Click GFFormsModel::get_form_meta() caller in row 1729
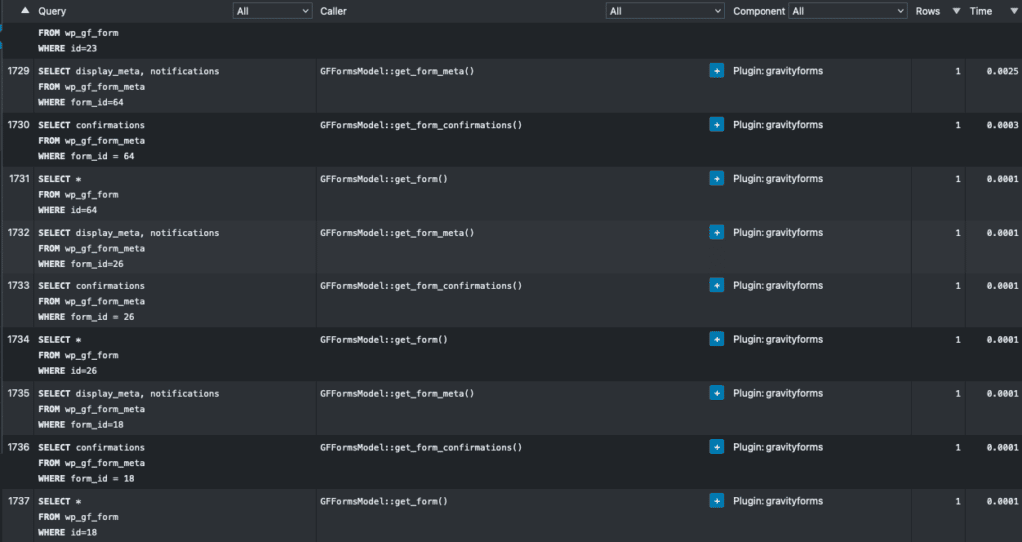The image size is (1022, 542). click(x=397, y=71)
